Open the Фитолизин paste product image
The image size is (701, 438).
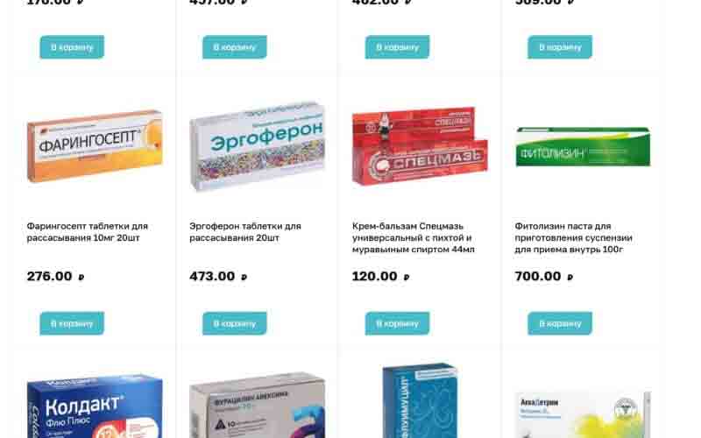pyautogui.click(x=583, y=146)
